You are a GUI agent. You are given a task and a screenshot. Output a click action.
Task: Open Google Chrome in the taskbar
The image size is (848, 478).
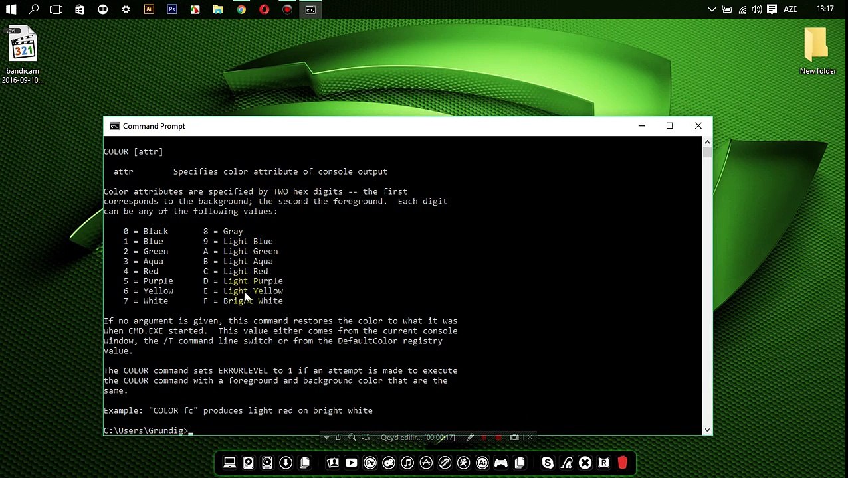coord(241,9)
